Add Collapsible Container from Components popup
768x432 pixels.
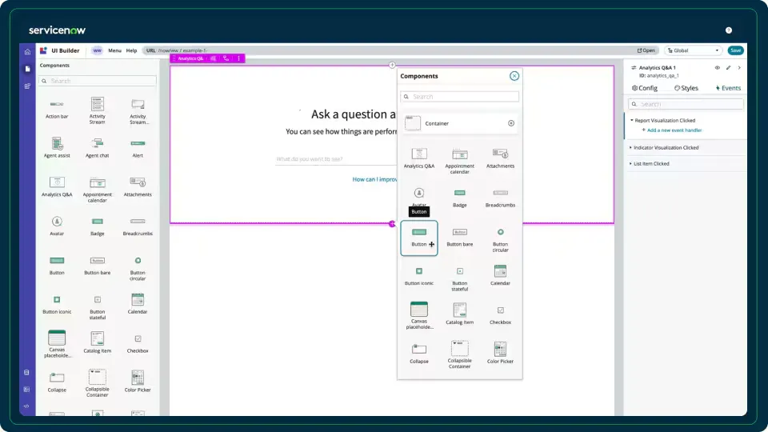(459, 354)
